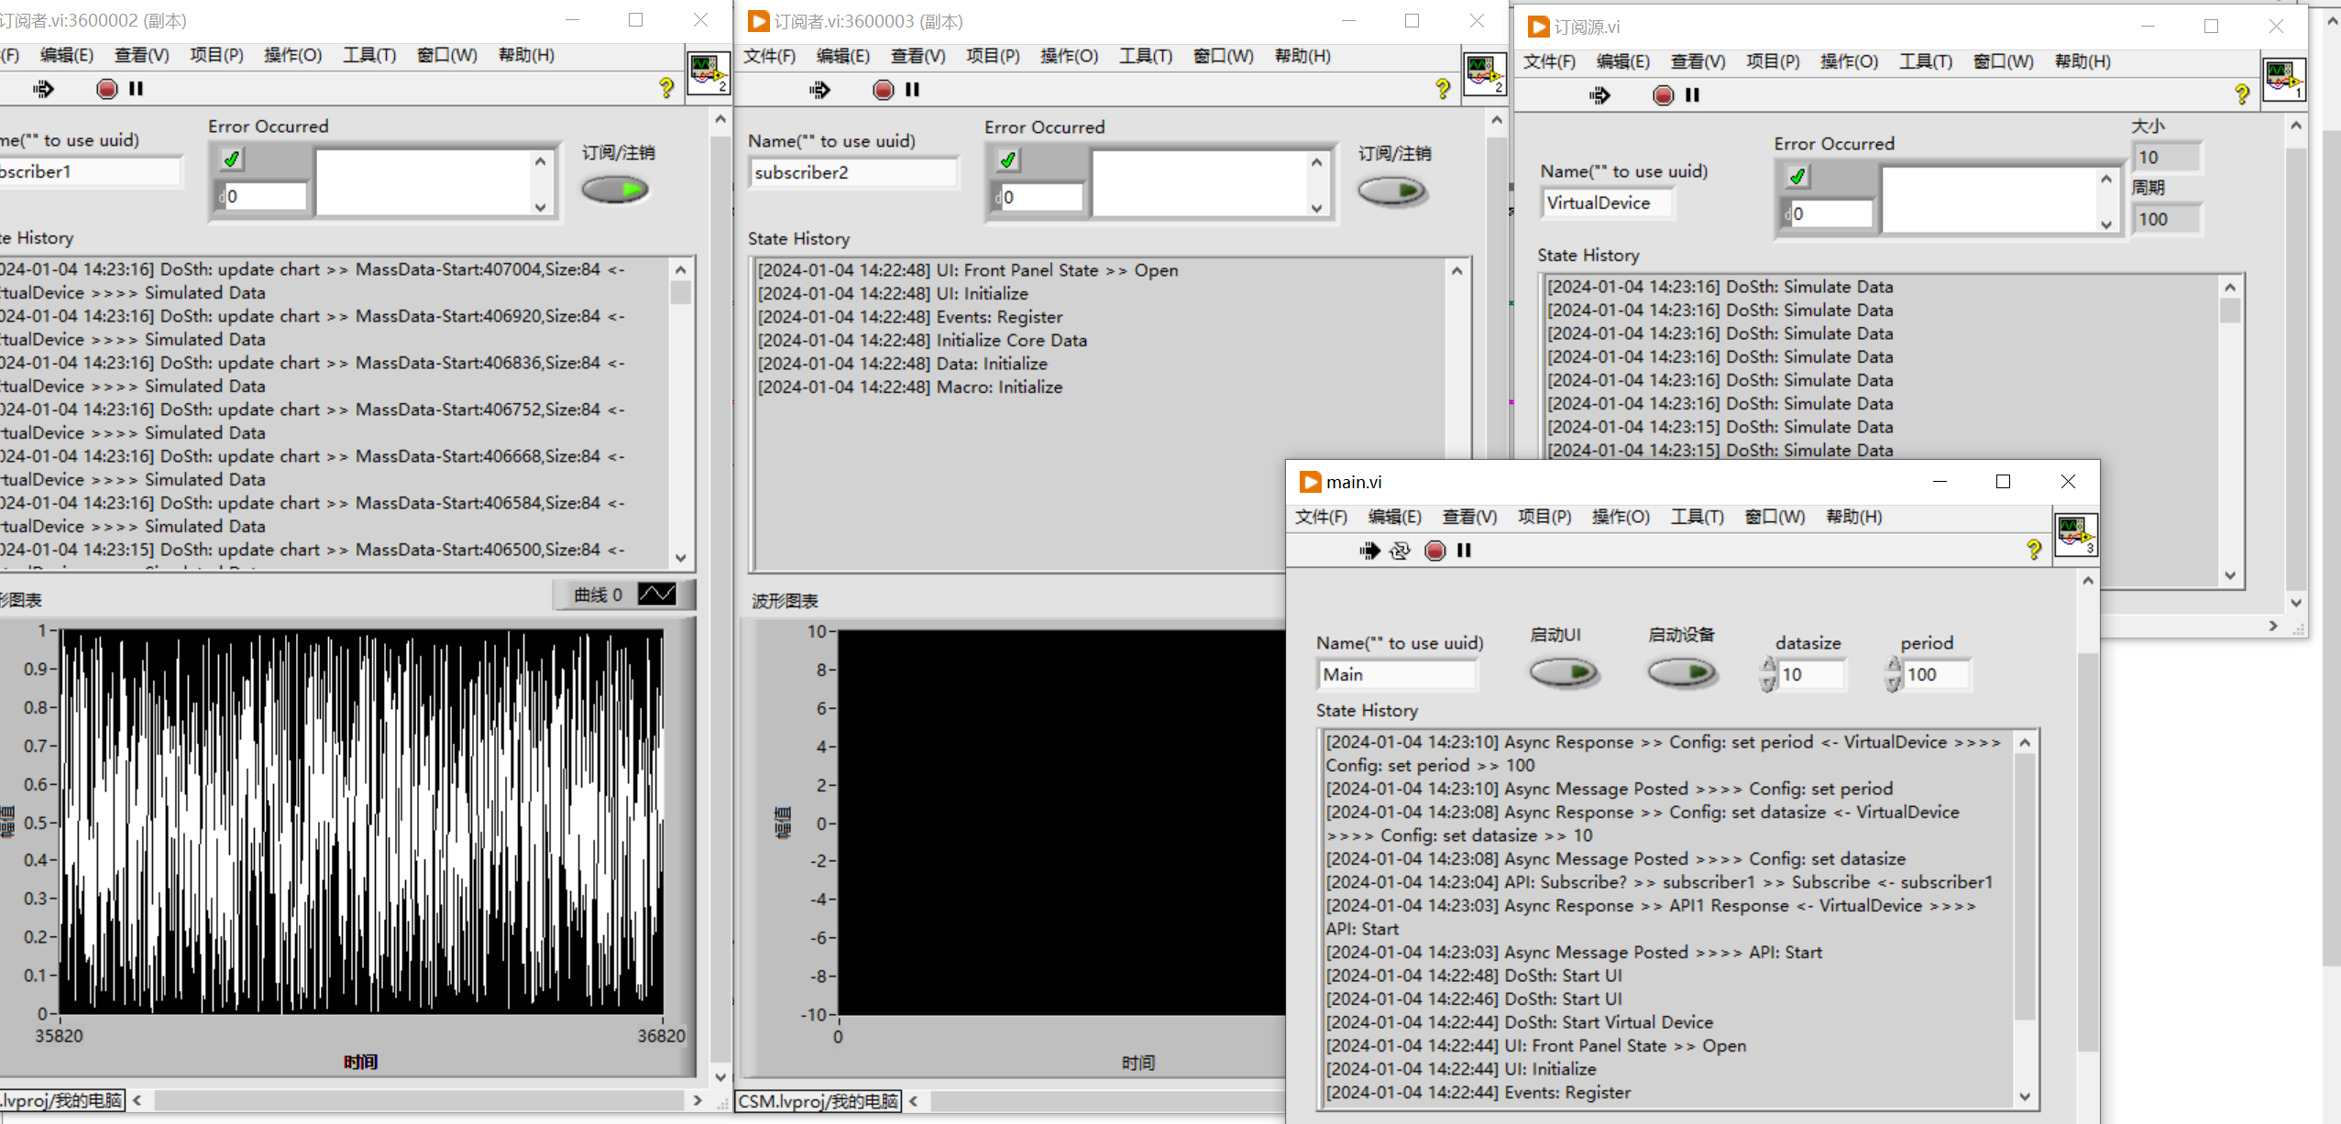Open 操作(O) menu in 订阅源.vi

[x=1849, y=61]
